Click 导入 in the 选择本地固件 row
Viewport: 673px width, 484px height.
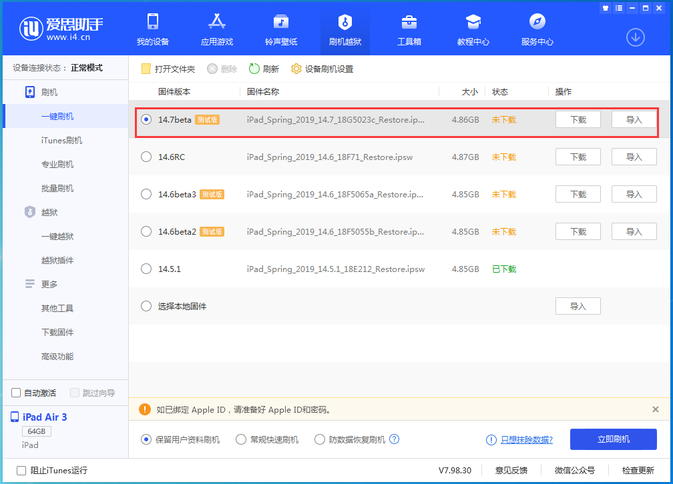(578, 306)
